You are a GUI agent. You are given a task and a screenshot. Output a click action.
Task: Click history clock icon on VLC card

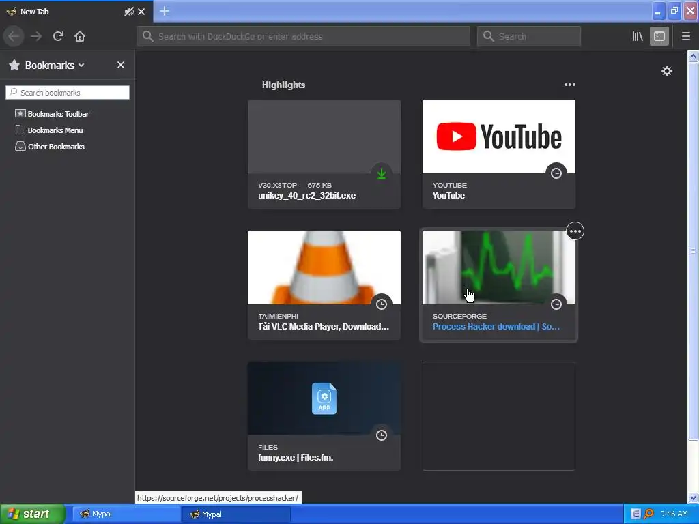pos(381,304)
